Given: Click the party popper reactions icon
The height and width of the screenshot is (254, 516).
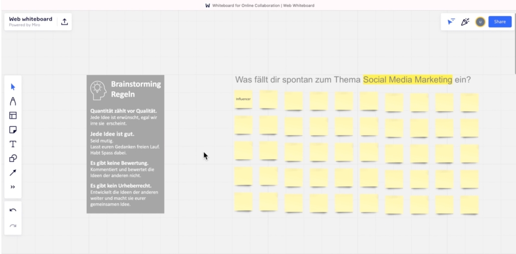Looking at the screenshot, I should pos(465,21).
